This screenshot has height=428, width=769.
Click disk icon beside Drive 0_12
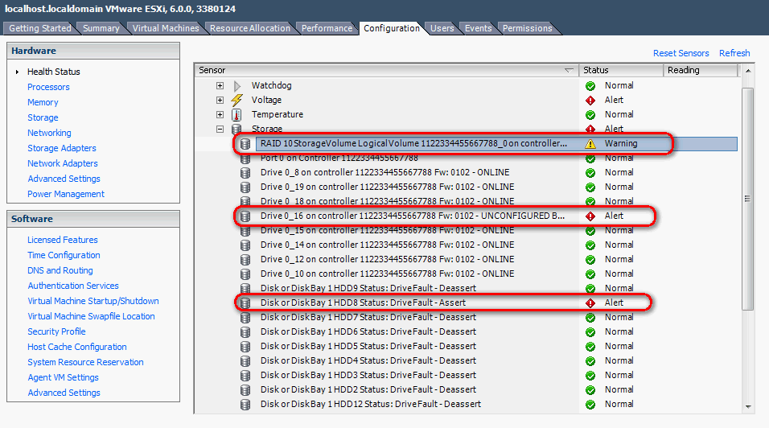[245, 259]
